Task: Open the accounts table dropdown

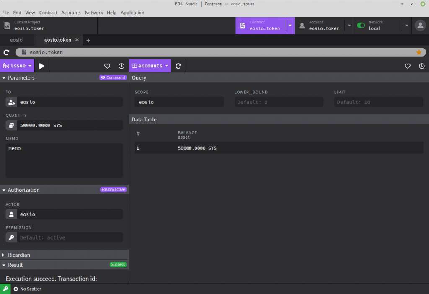Action: click(150, 66)
